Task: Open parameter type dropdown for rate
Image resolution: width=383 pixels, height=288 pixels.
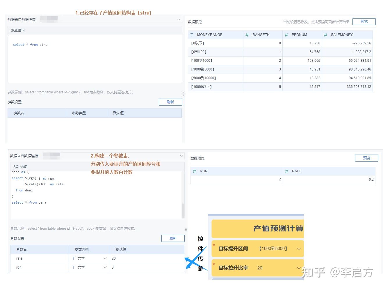Action: pyautogui.click(x=105, y=258)
